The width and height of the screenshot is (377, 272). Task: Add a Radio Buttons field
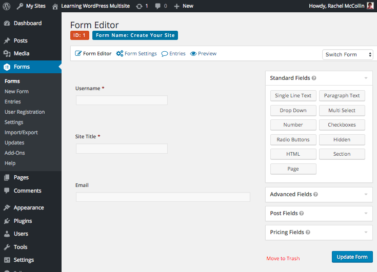pos(293,140)
